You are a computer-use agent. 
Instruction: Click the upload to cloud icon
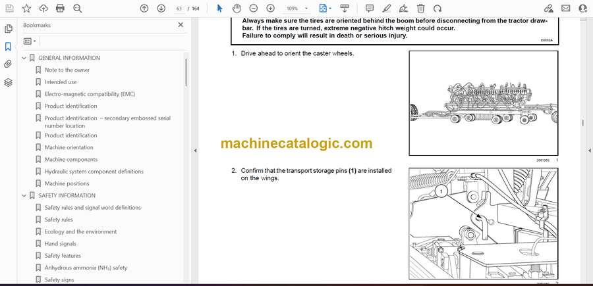(43, 9)
